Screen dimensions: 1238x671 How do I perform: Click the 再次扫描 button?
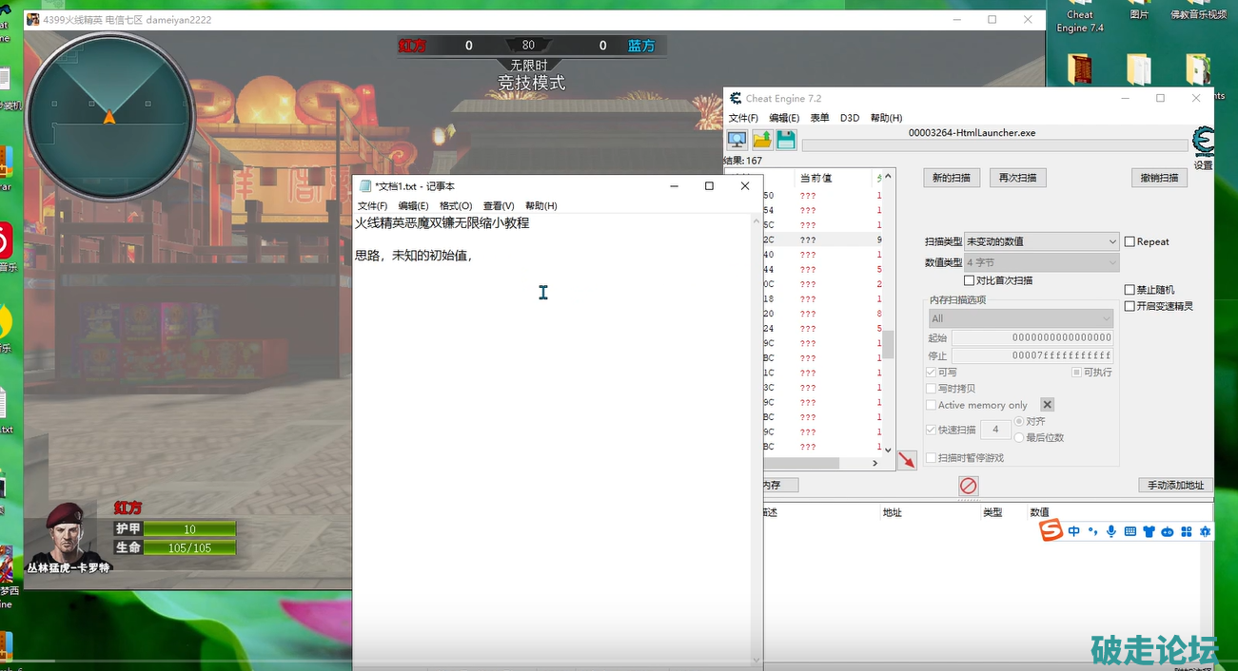click(x=1017, y=178)
